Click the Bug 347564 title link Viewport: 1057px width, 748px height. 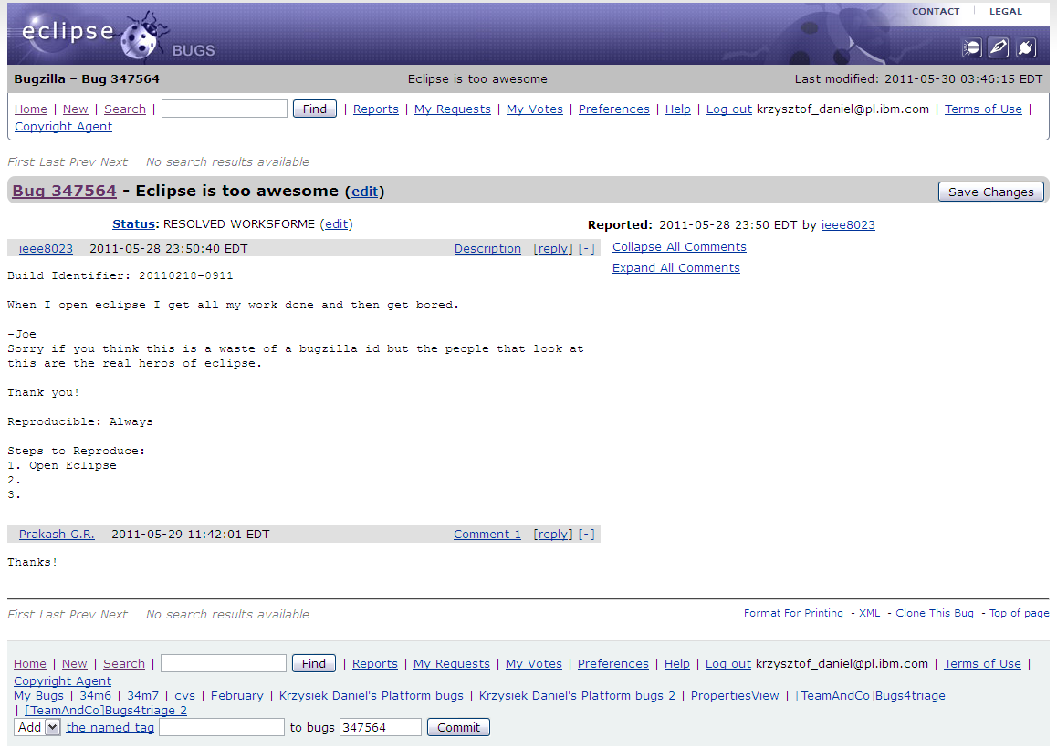pos(65,191)
